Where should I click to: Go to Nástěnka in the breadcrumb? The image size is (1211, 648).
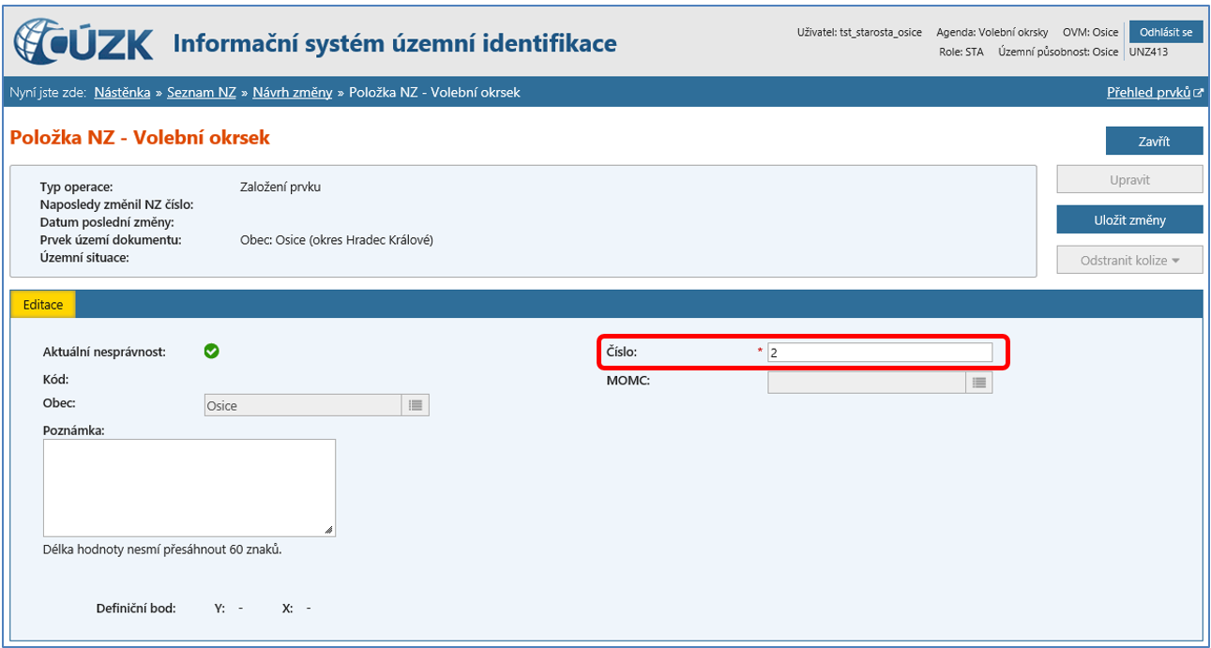(x=122, y=92)
